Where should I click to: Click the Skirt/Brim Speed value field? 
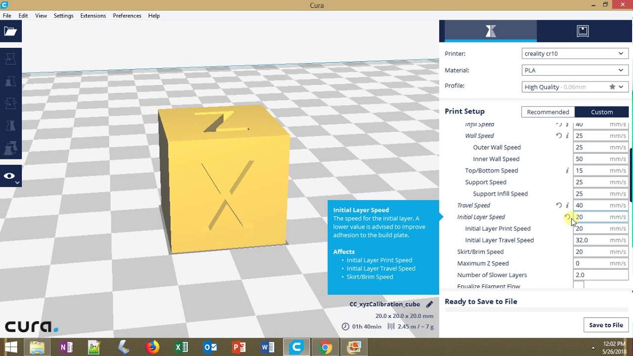[601, 252]
